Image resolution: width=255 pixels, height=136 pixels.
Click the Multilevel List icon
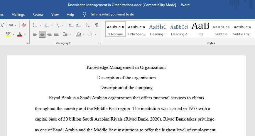[x=58, y=25]
